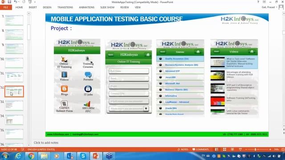The width and height of the screenshot is (285, 160).
Task: Click the slide panel scroll up arrow
Action: 28,13
